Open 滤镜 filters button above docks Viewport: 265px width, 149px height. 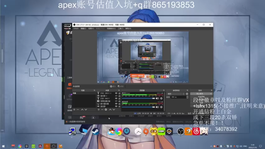(x=121, y=86)
